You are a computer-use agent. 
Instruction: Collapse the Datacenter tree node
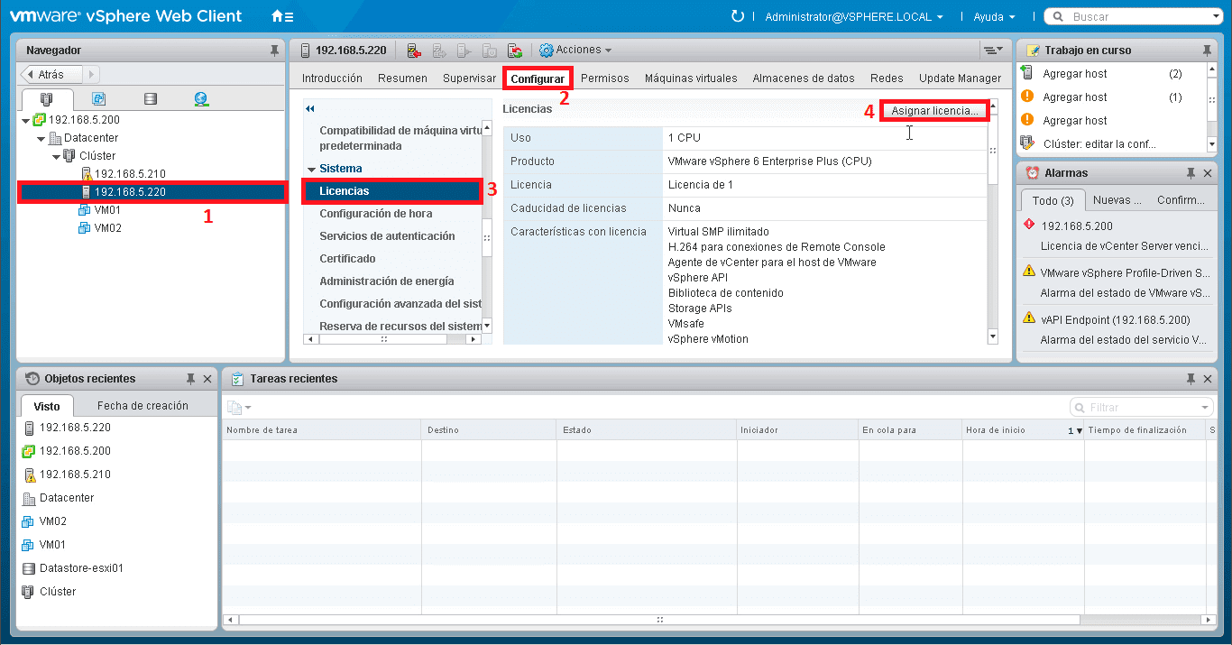(39, 137)
